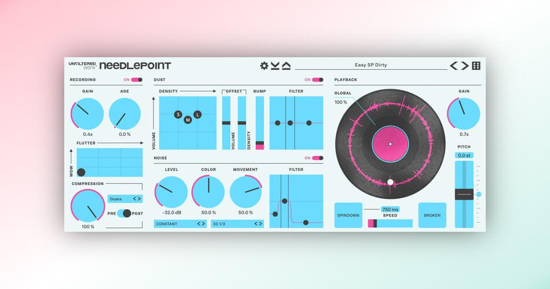Select the S dust particle node
The width and height of the screenshot is (550, 289).
coord(178,114)
